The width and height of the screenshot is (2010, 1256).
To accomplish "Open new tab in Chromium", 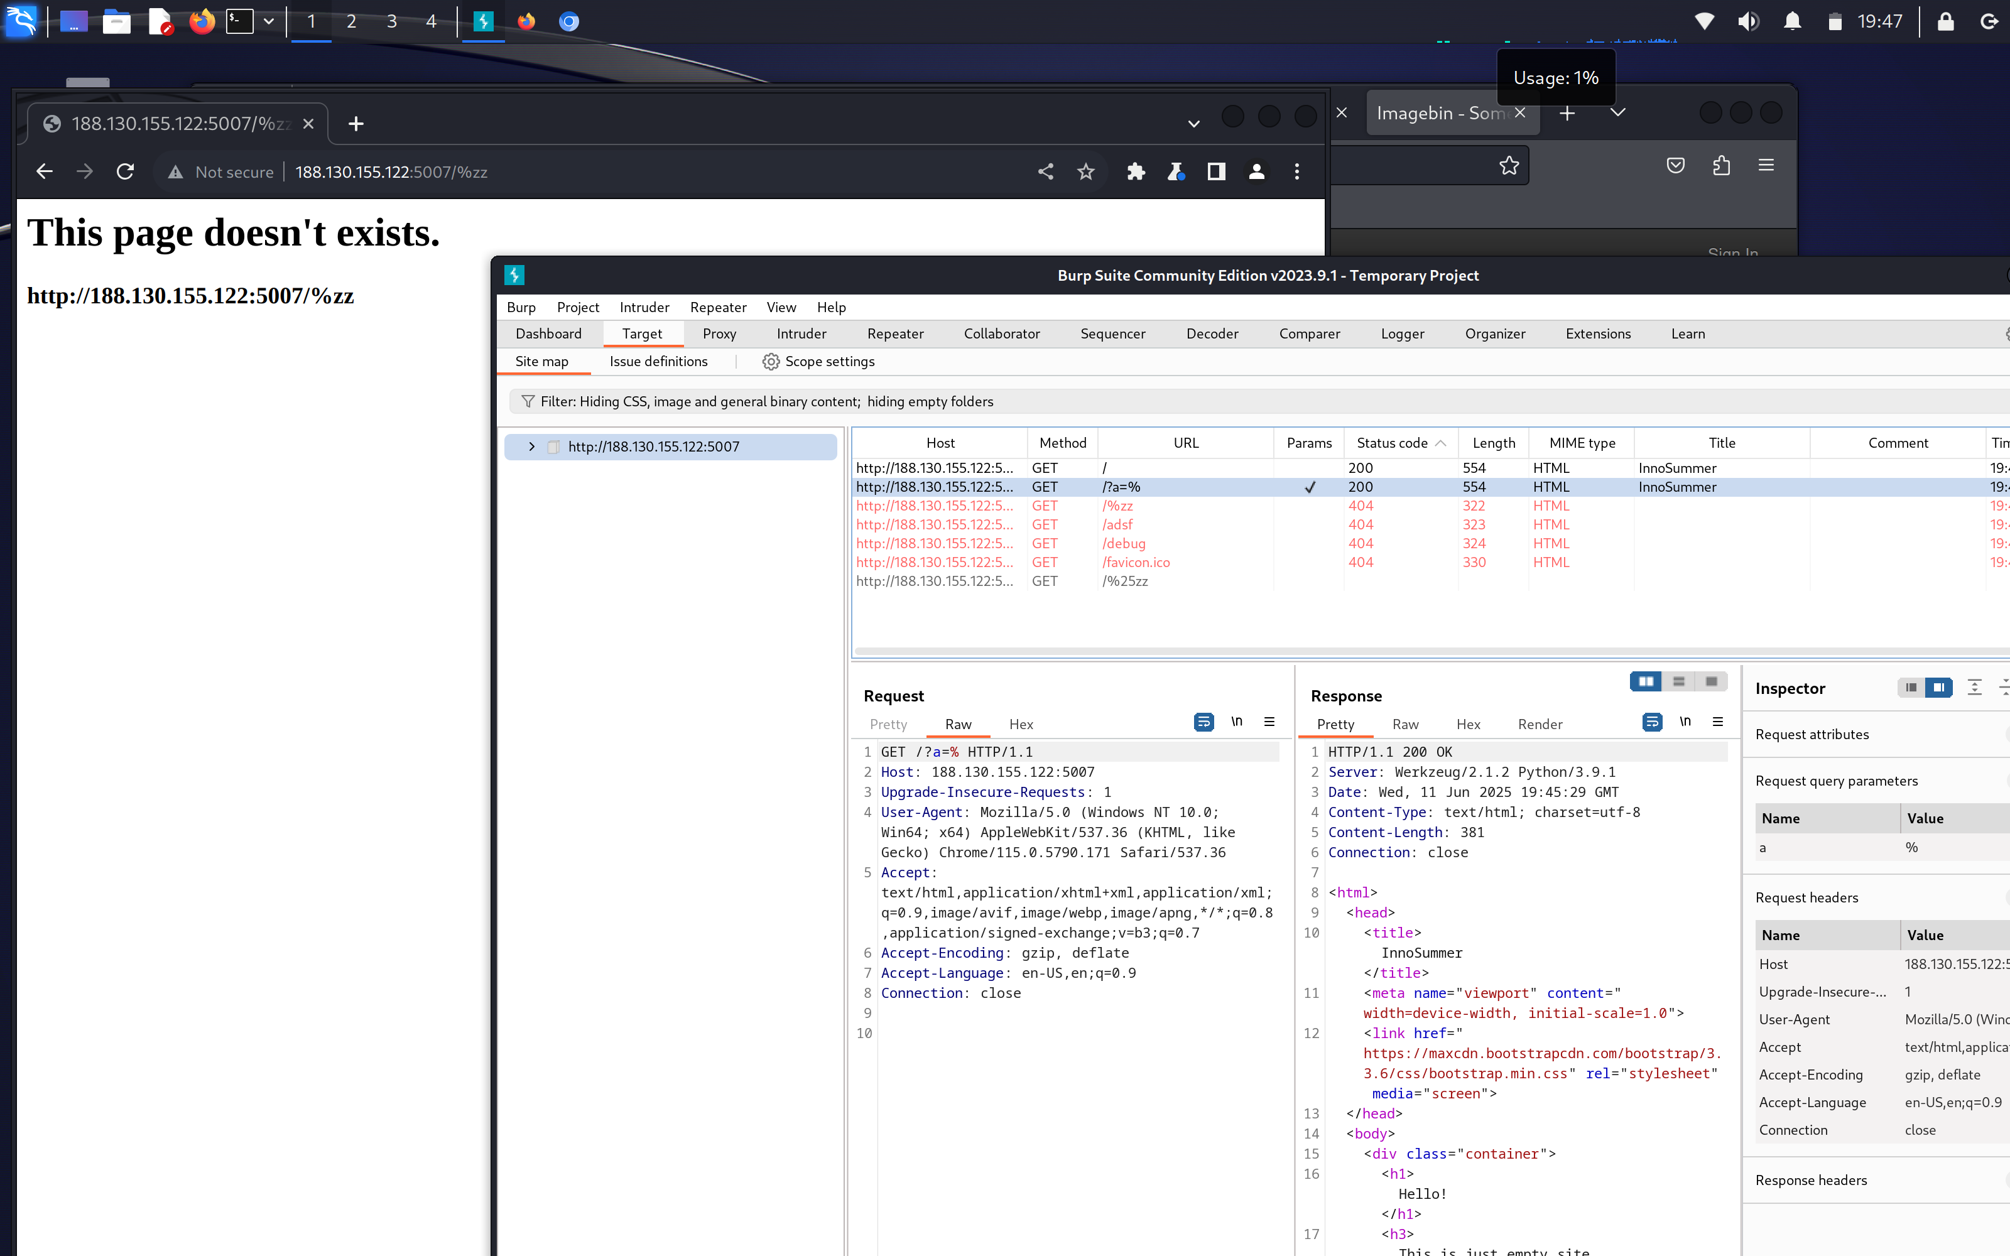I will [356, 124].
